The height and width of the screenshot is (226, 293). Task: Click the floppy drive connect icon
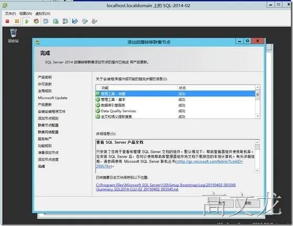75,22
